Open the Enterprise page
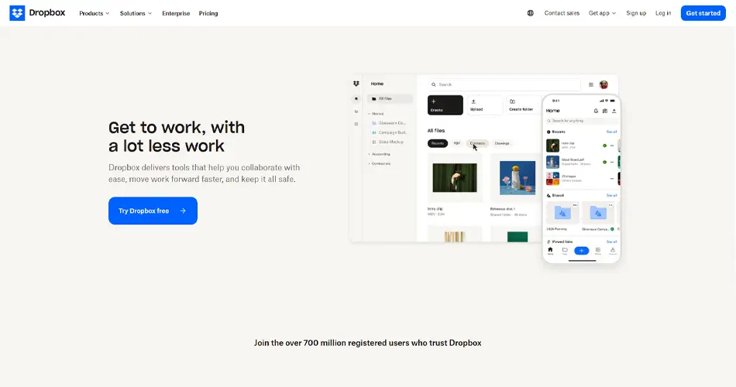The image size is (736, 387). pos(176,13)
